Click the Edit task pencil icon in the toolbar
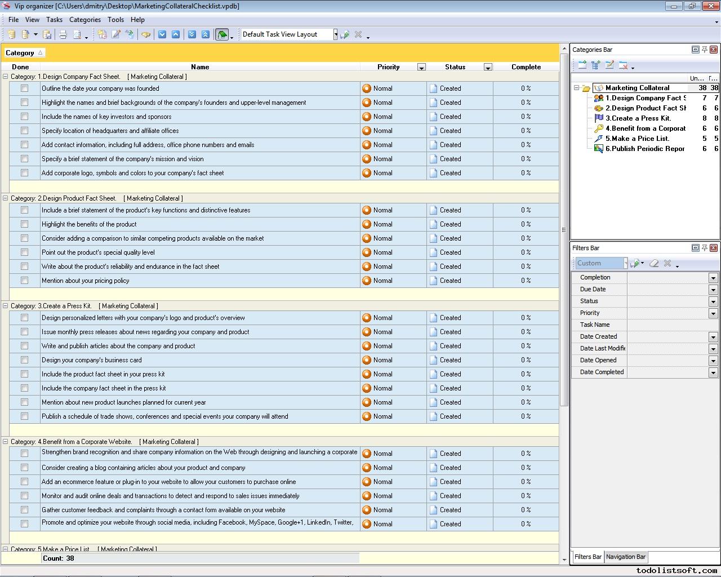 pos(116,34)
